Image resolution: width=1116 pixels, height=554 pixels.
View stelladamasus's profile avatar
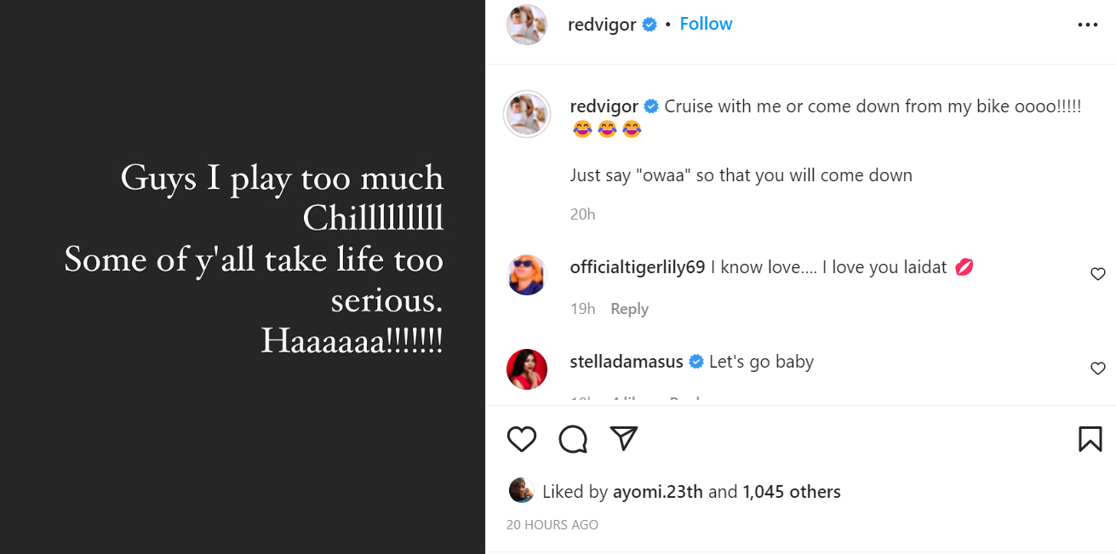[527, 369]
